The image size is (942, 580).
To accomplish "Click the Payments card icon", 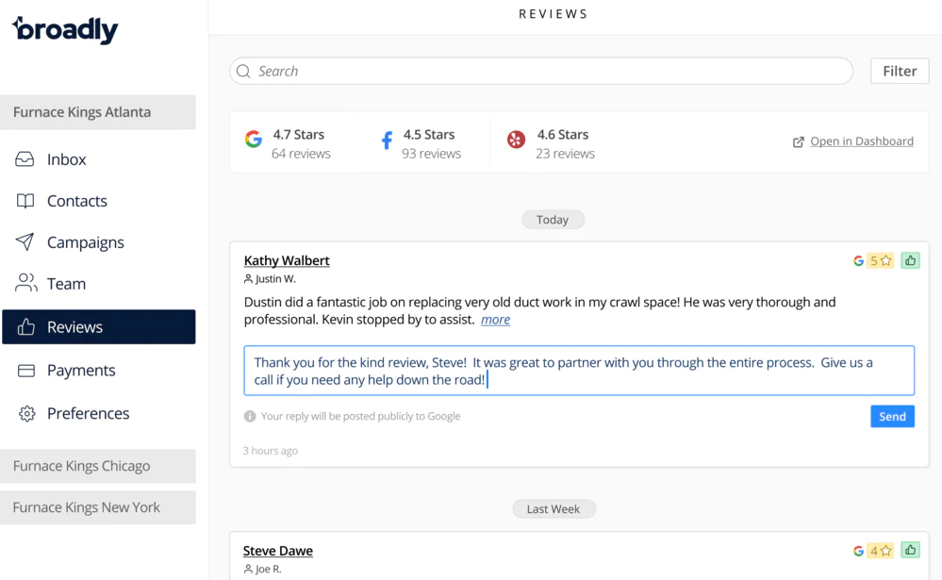I will pos(25,371).
